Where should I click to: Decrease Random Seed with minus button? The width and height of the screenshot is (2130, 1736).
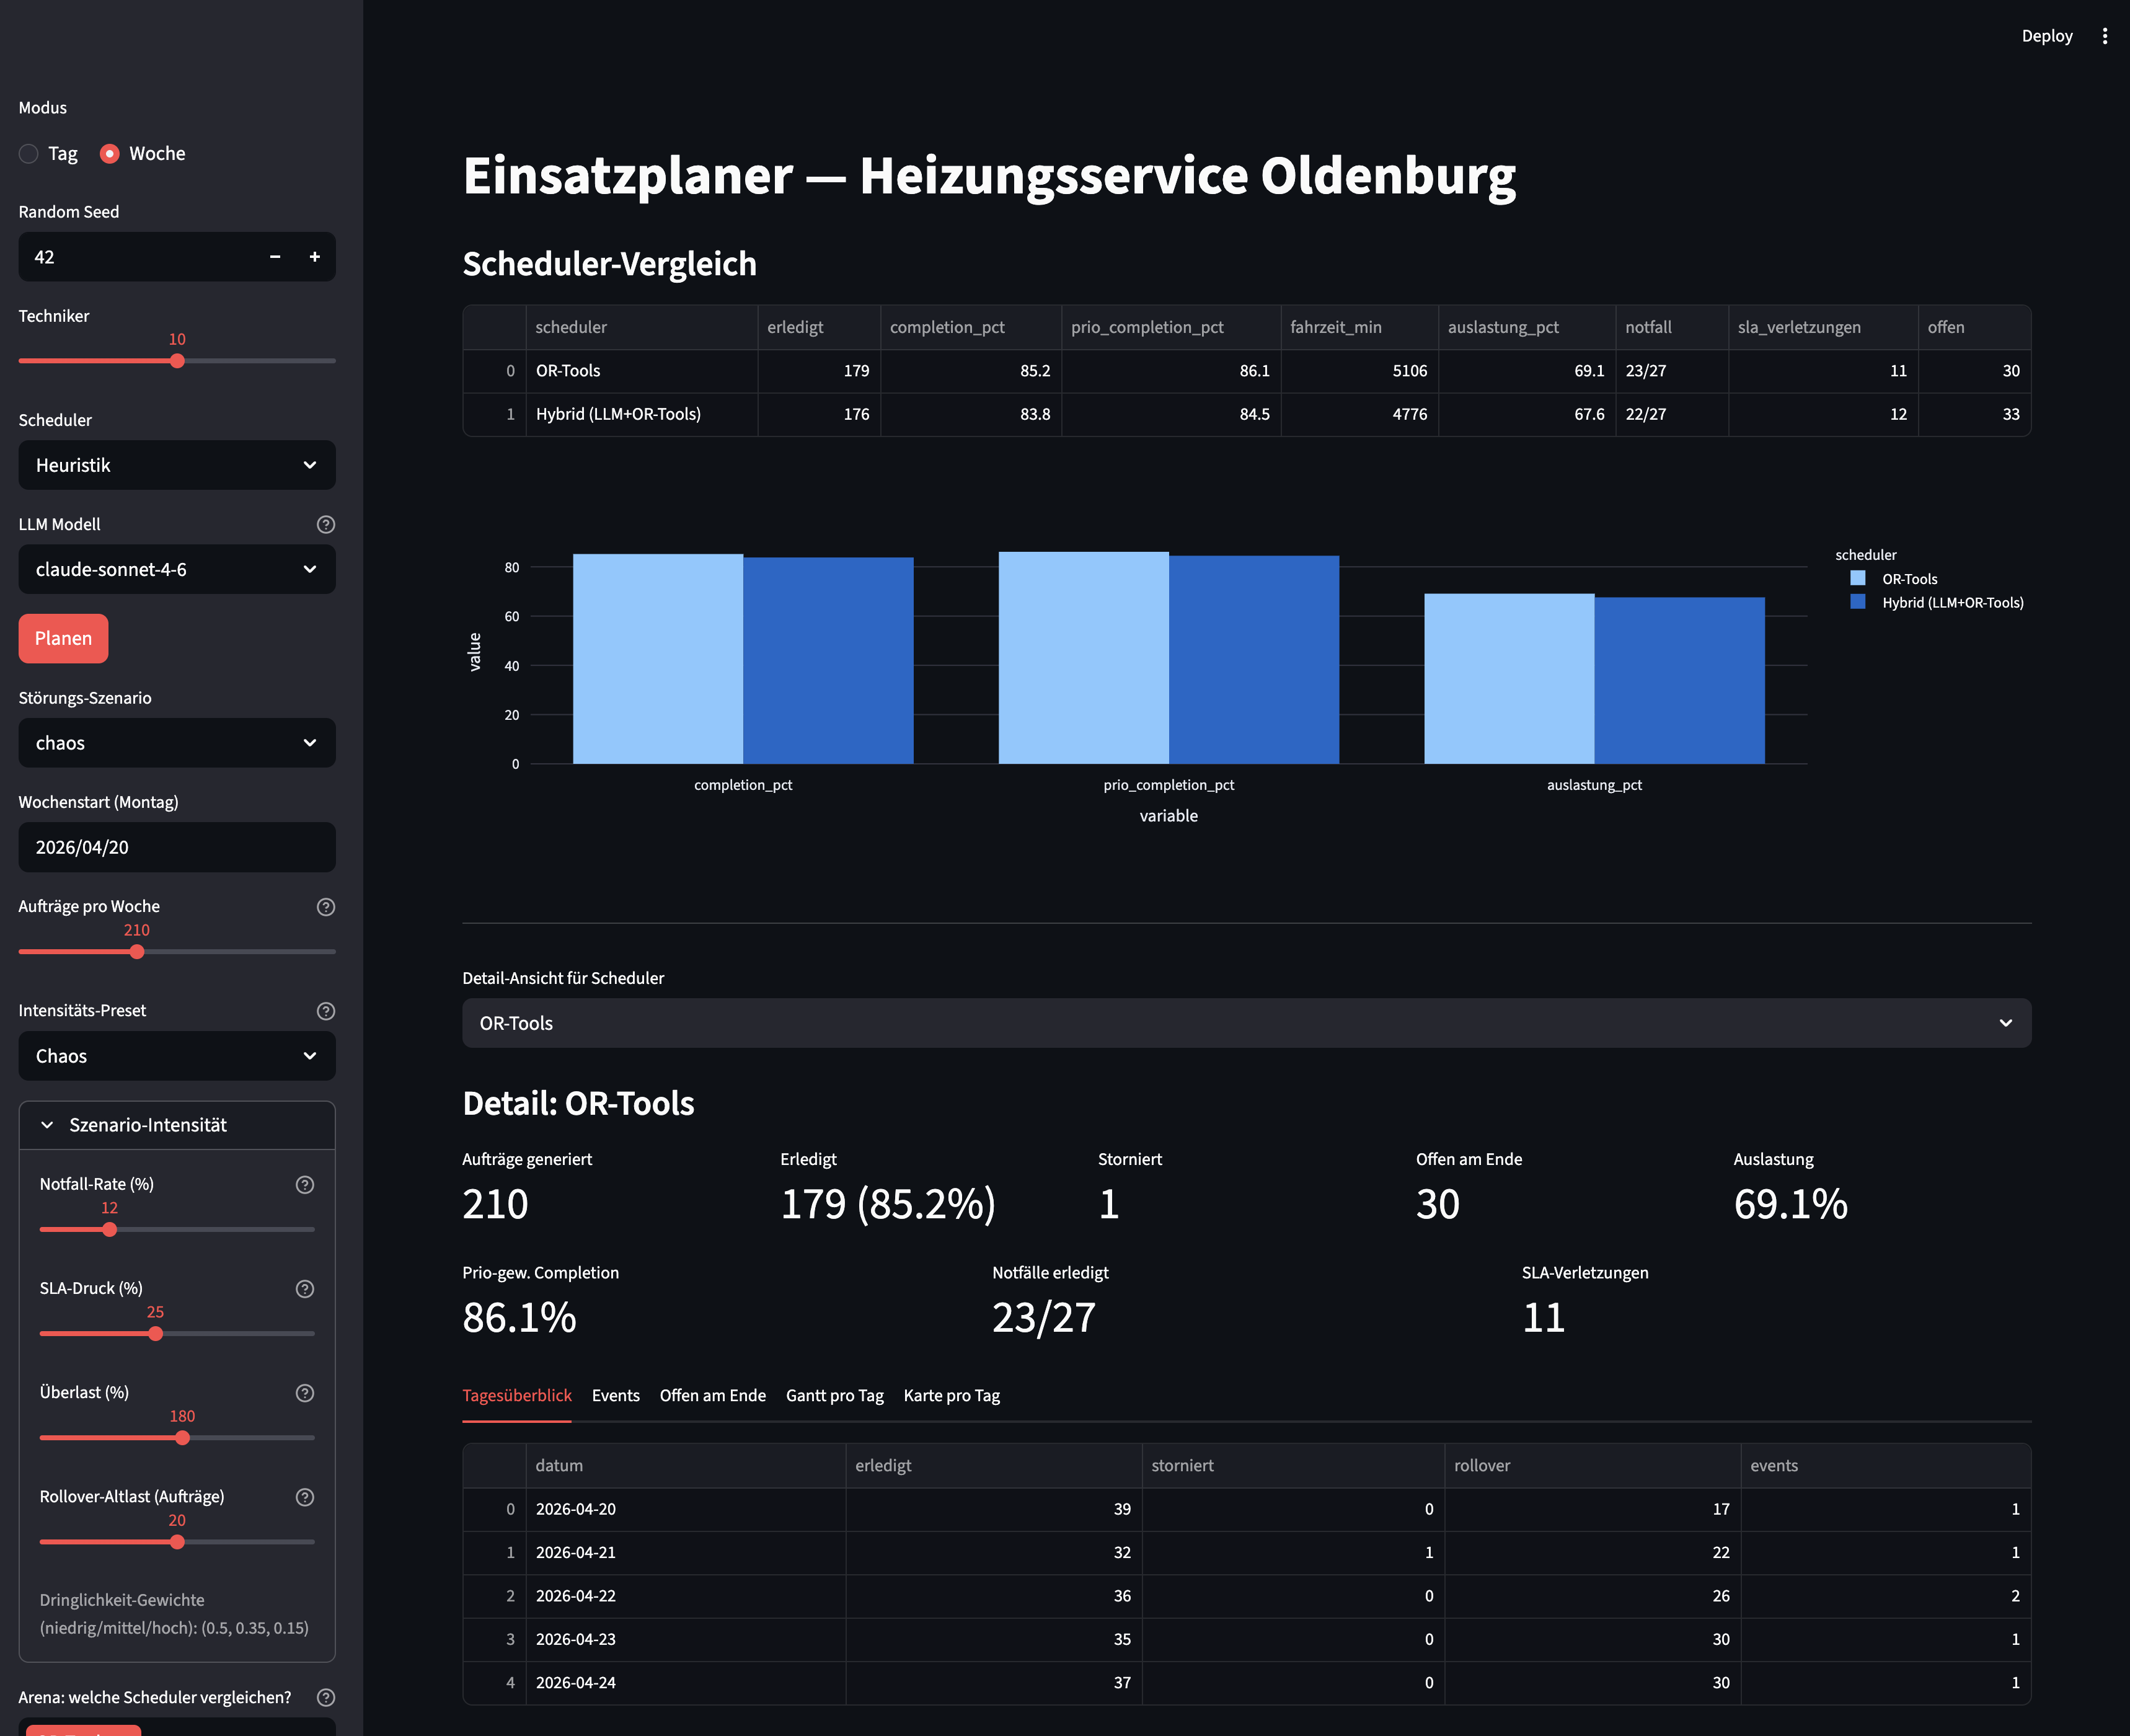pos(275,257)
